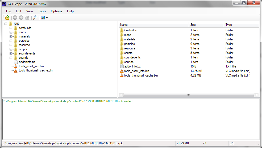The height and width of the screenshot is (148, 262).
Task: Open the Tools menu
Action: point(42,11)
